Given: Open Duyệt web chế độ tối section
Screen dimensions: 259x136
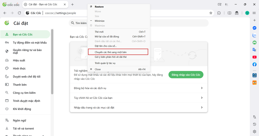Looking at the screenshot, I should (25, 77).
